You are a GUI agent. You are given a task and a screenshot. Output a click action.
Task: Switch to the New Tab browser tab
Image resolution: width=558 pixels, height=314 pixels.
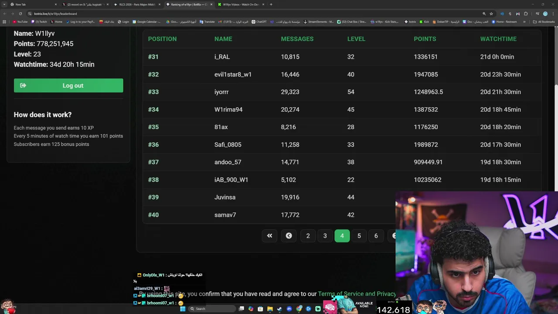[34, 4]
